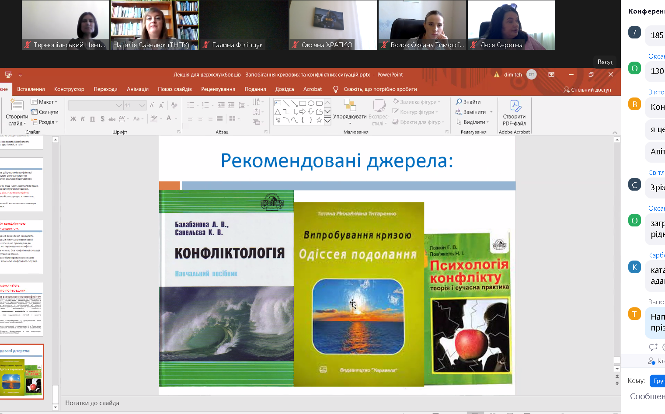The width and height of the screenshot is (665, 414).
Task: Open the Виділити select dropdown
Action: tap(473, 122)
